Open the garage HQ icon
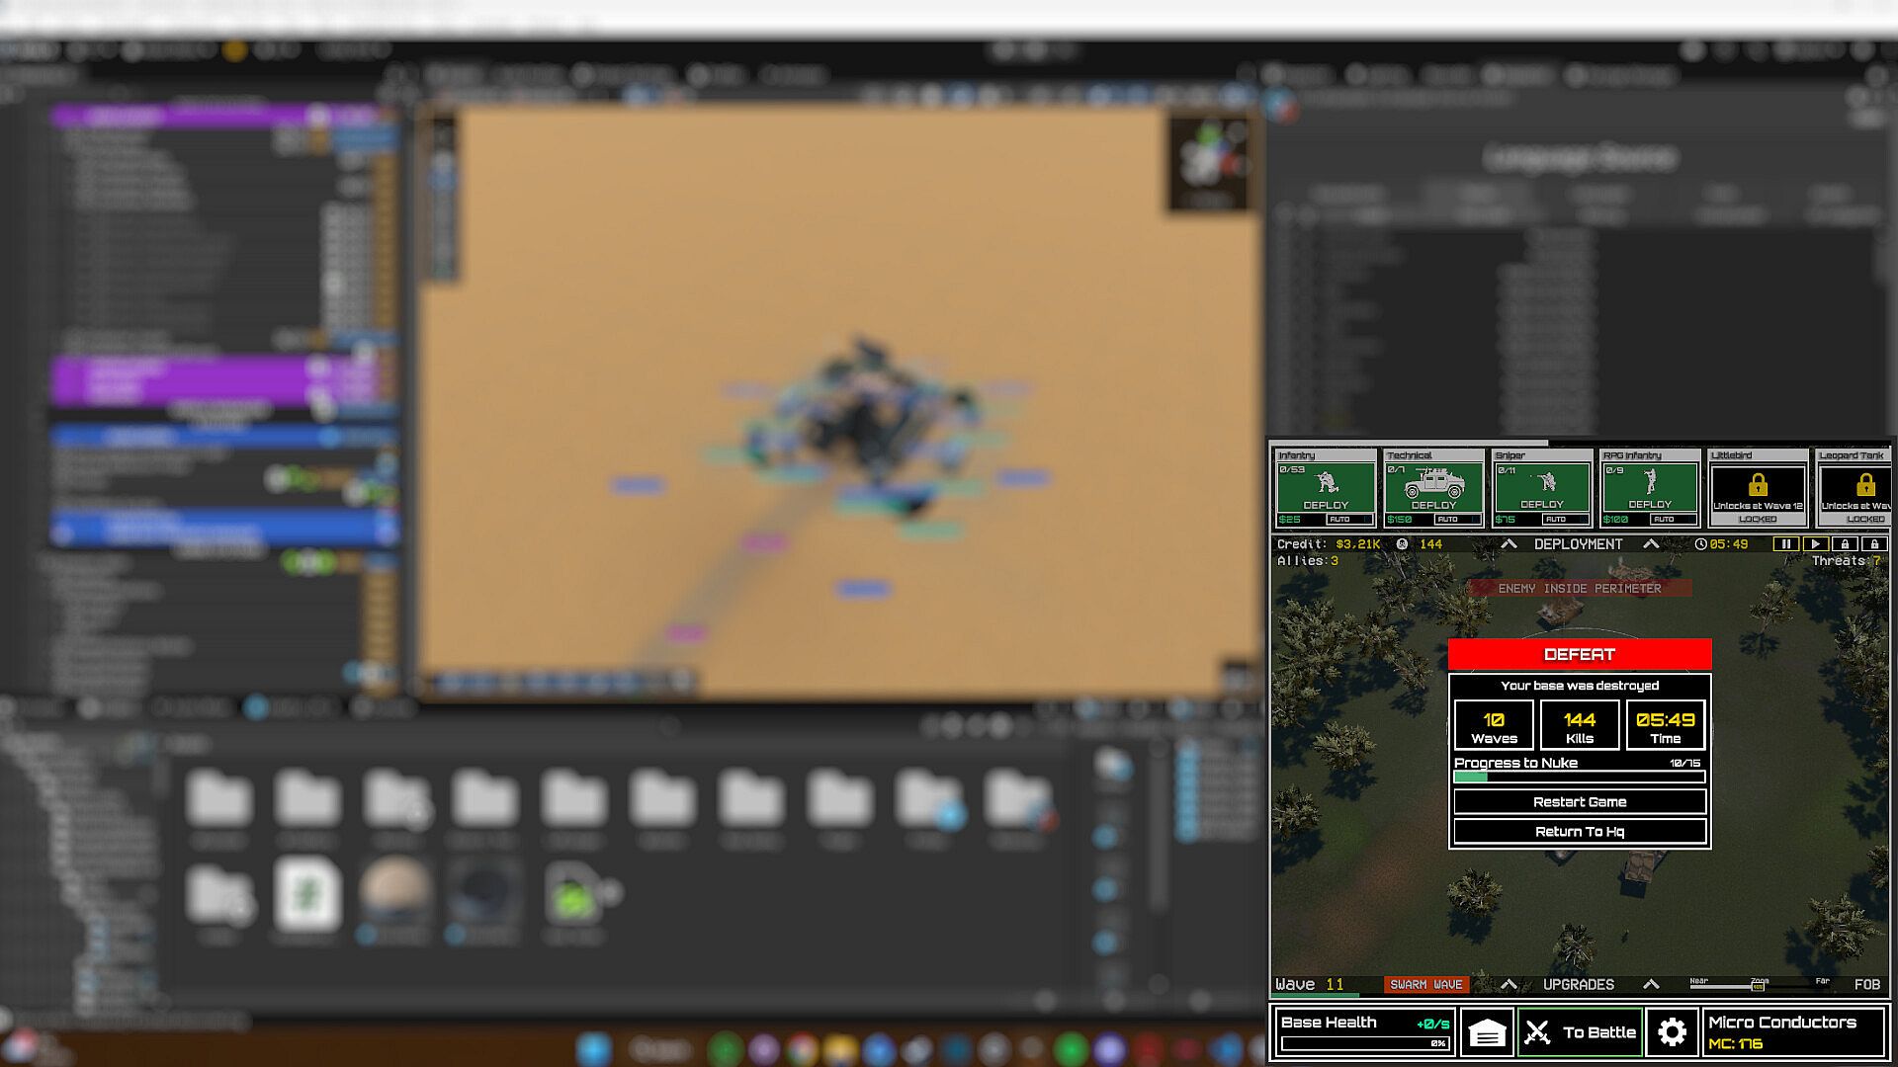Screen dimensions: 1898x1067 pyautogui.click(x=1487, y=1033)
